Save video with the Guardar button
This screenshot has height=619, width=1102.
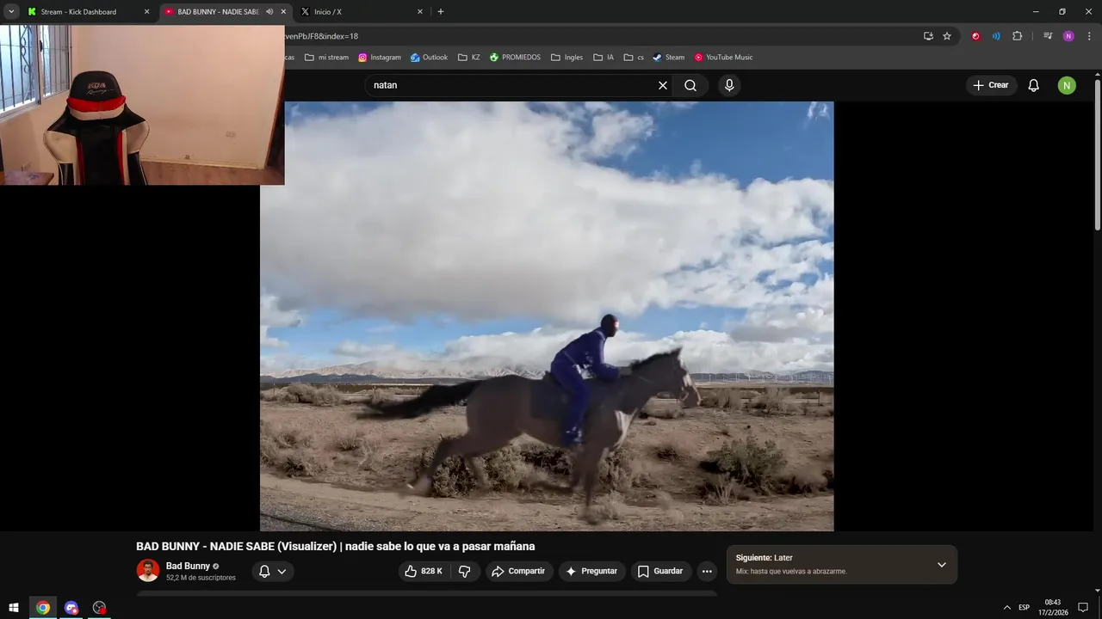660,571
